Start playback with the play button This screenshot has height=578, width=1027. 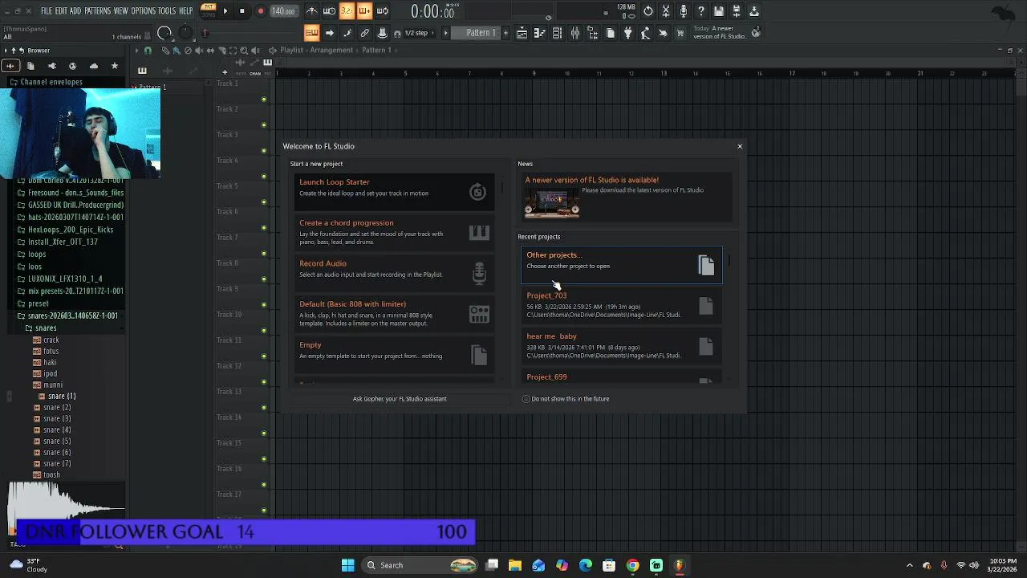(x=225, y=11)
